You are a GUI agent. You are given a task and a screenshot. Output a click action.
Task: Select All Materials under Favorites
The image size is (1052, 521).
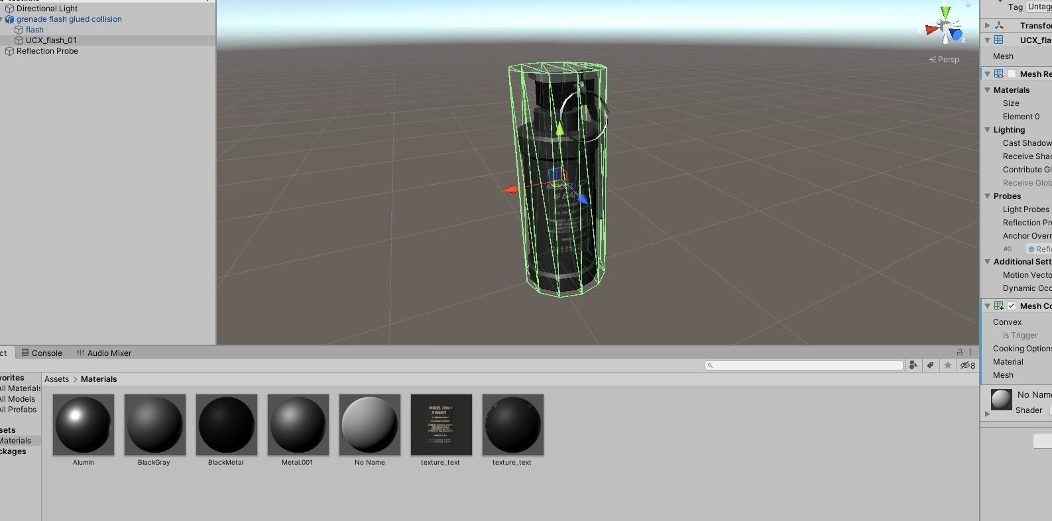click(20, 388)
